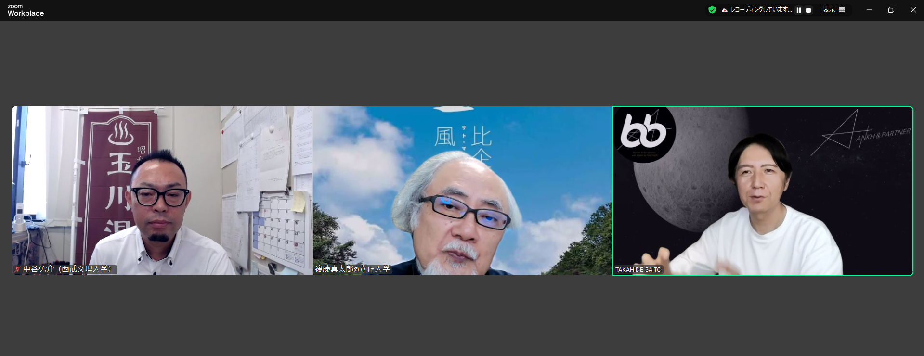Click the Zoom Workplace logo
Viewport: 924px width, 356px height.
click(x=26, y=10)
